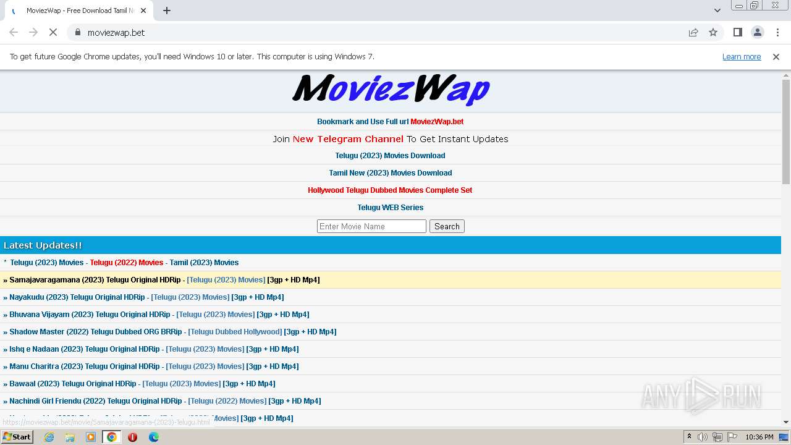The image size is (791, 445).
Task: Click the volume speaker tray icon
Action: 703,437
